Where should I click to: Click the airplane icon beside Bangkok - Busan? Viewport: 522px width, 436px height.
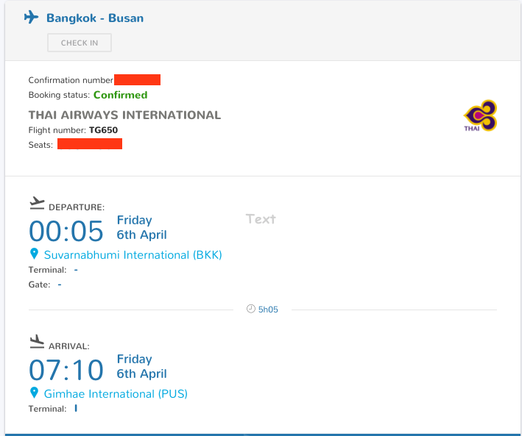[x=31, y=17]
